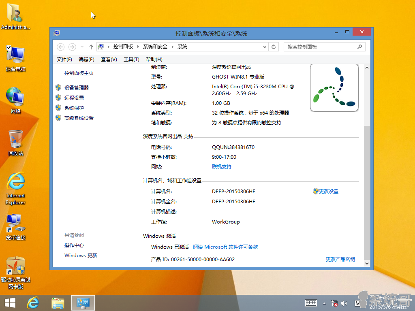This screenshot has height=311, width=415.
Task: Open Internet Explorer from the taskbar
Action: coord(33,303)
